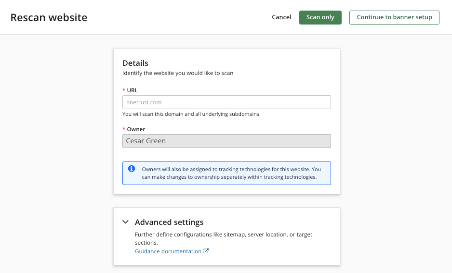Click the owners tracking technologies notice text
Image resolution: width=452 pixels, height=273 pixels.
pos(231,173)
